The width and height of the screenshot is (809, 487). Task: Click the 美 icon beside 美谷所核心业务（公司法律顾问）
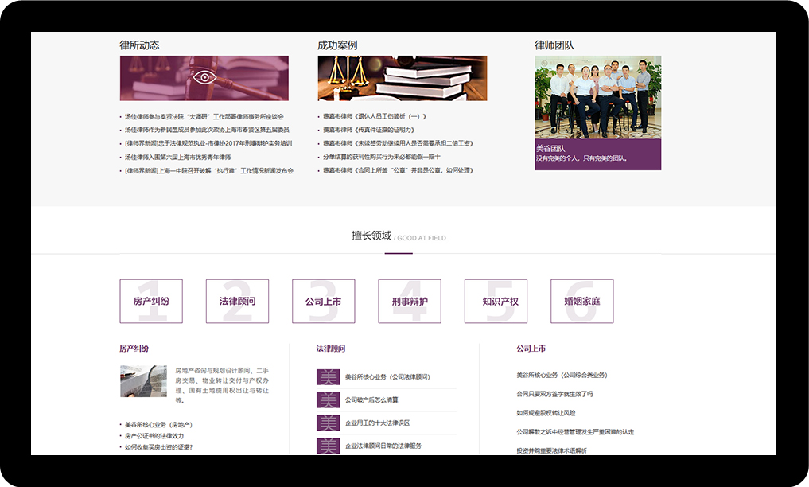(329, 376)
